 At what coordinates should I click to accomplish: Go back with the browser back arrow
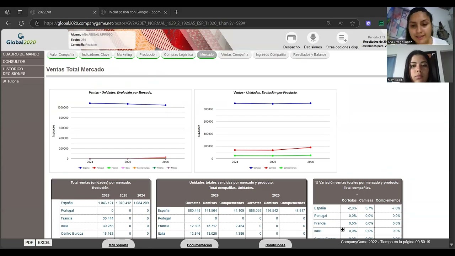pyautogui.click(x=8, y=23)
